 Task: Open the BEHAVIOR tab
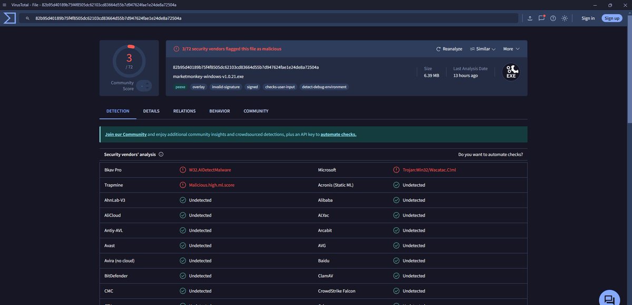[220, 111]
